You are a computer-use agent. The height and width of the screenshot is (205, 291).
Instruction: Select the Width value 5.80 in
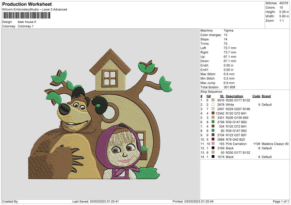(x=284, y=16)
